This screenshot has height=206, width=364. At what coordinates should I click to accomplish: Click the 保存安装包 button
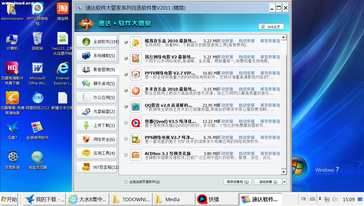click(x=237, y=182)
